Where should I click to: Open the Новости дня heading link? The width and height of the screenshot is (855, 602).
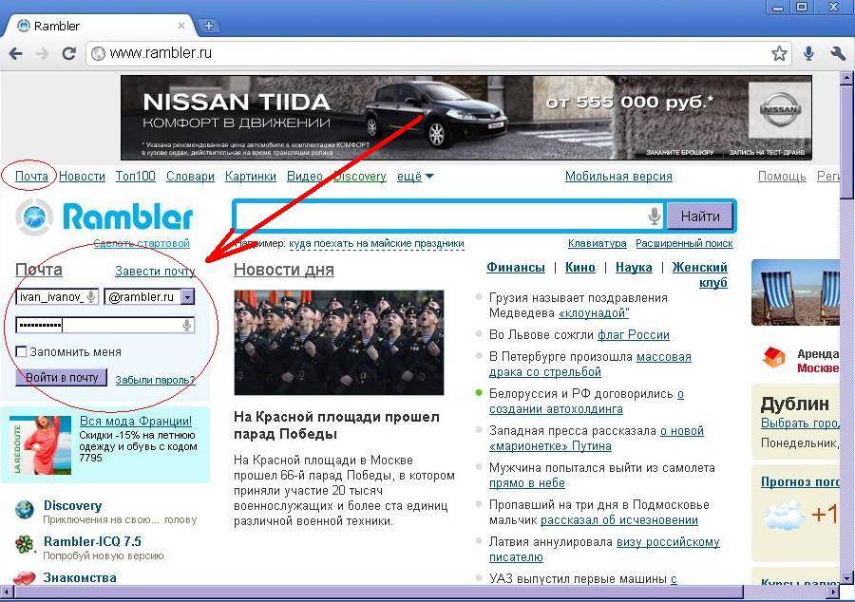coord(283,270)
